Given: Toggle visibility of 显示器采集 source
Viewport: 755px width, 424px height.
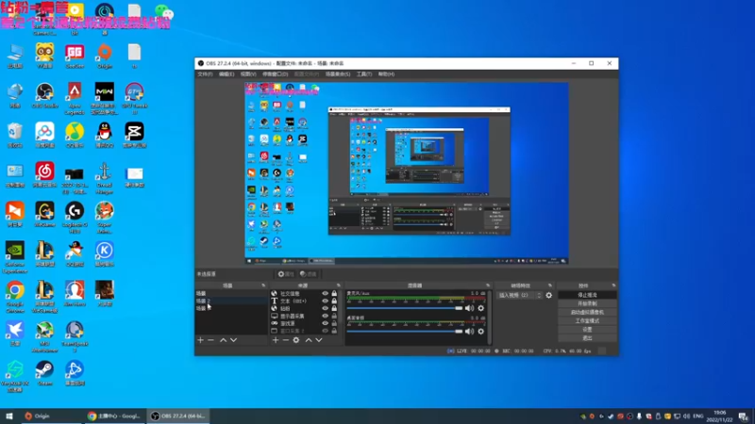Looking at the screenshot, I should tap(325, 317).
